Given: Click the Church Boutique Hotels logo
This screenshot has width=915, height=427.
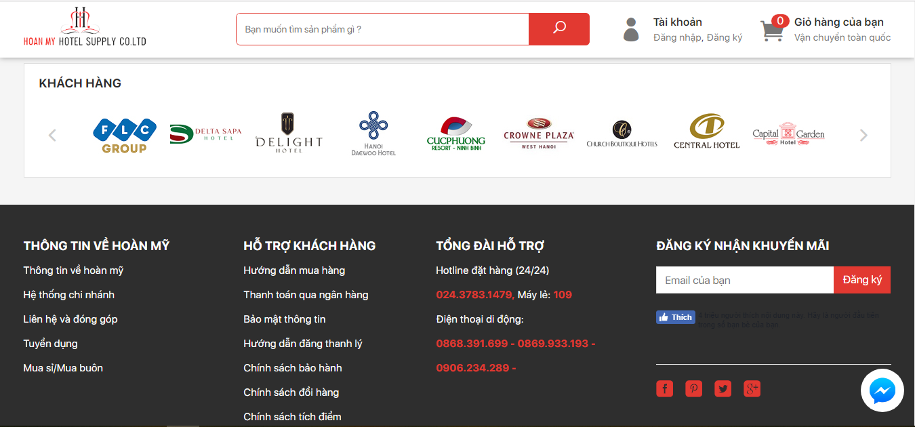Looking at the screenshot, I should click(x=622, y=134).
